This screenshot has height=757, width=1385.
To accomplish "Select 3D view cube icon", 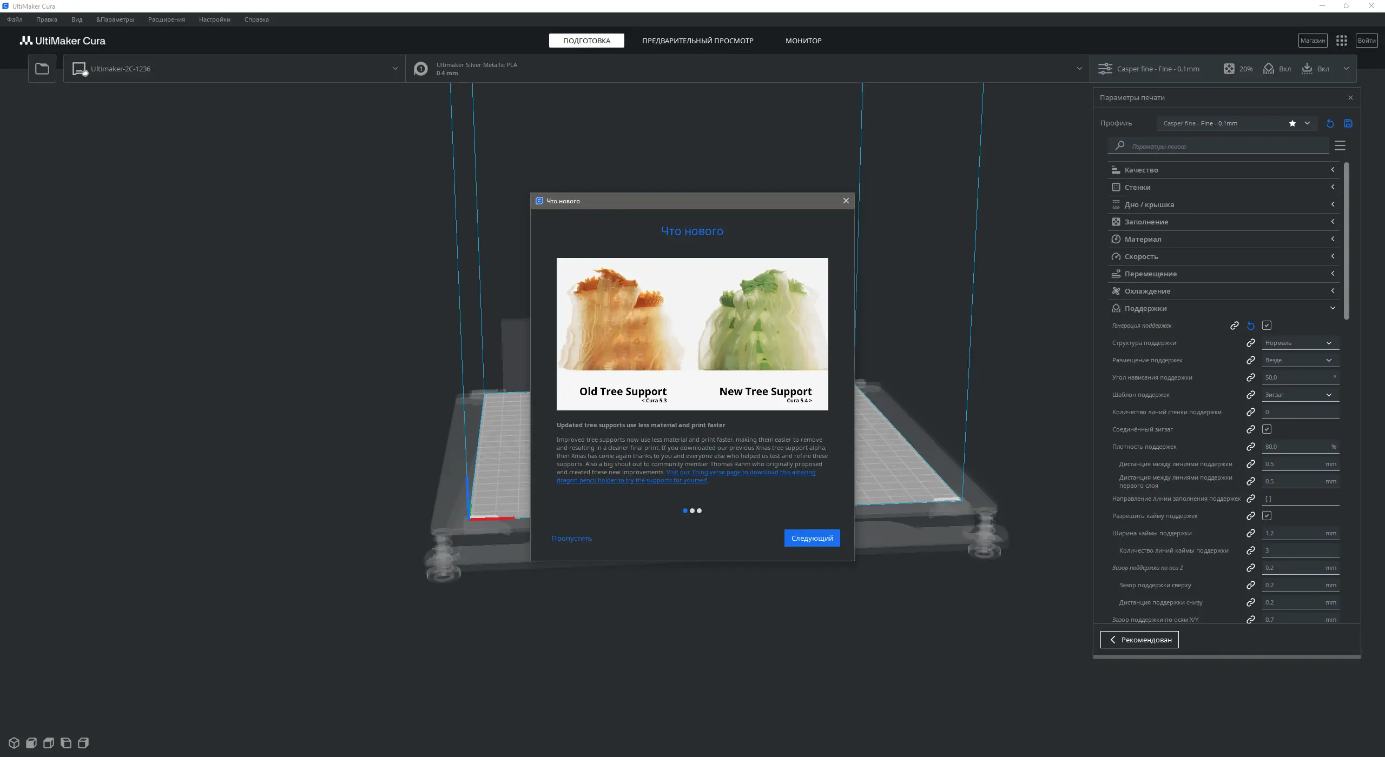I will coord(14,742).
